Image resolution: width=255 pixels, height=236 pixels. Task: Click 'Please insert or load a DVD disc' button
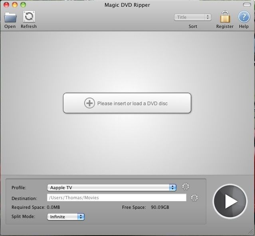click(x=127, y=103)
